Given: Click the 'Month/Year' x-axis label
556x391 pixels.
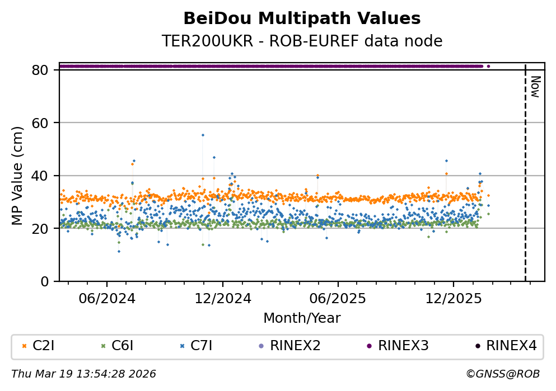Looking at the screenshot, I should pos(302,318).
